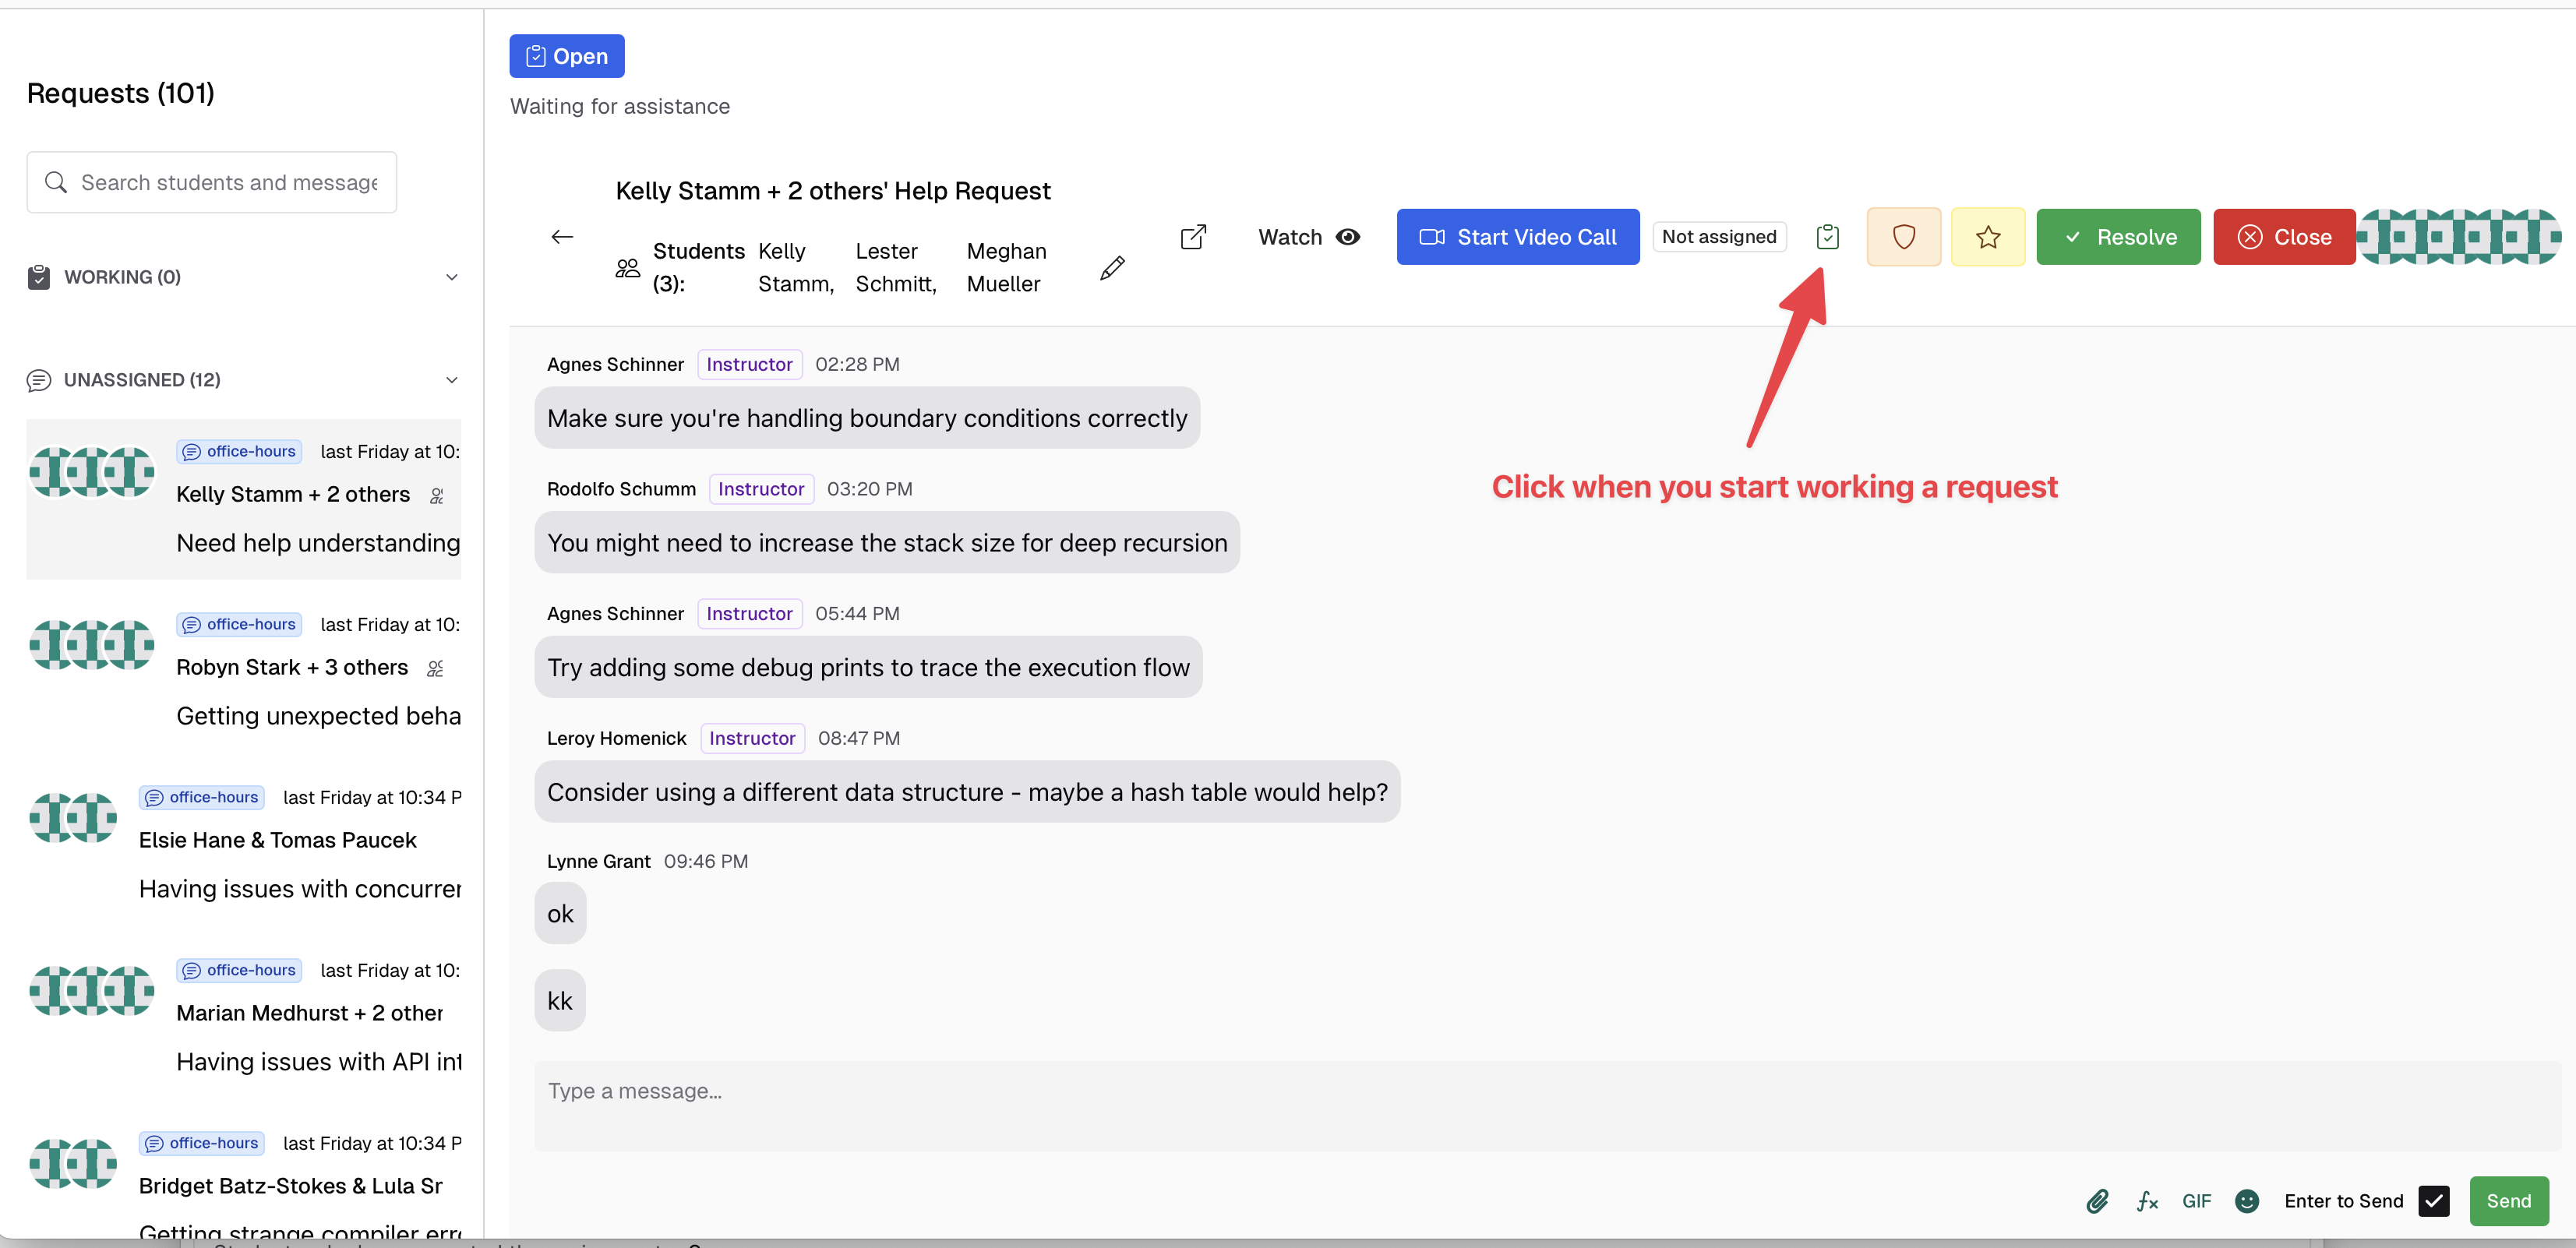Toggle the Enter to Send checkbox
This screenshot has height=1248, width=2576.
tap(2433, 1201)
